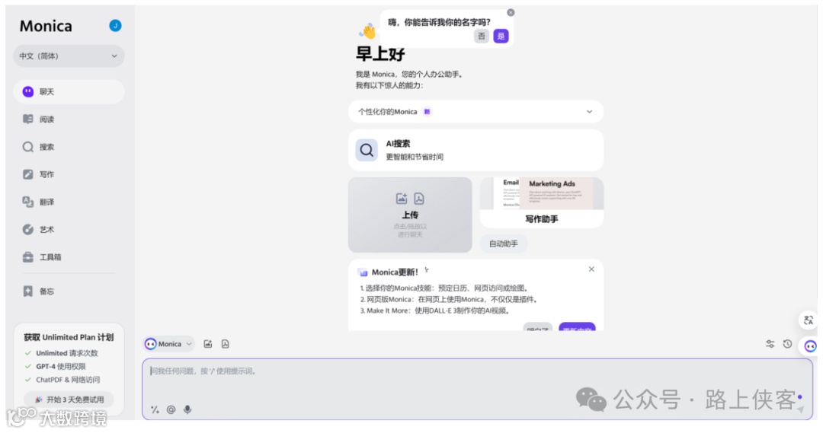The height and width of the screenshot is (433, 823).
Task: Click the 上传 upload card
Action: pyautogui.click(x=410, y=215)
